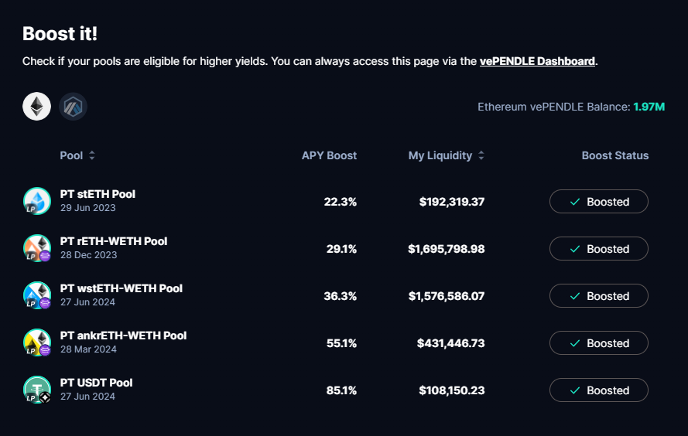Click Boosted button for PT rETH-WETH Pool

point(598,249)
